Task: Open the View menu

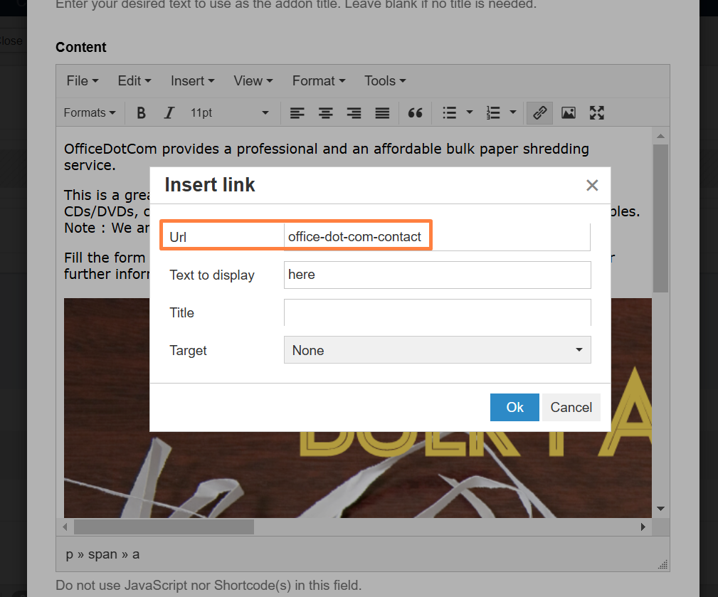Action: pos(253,81)
